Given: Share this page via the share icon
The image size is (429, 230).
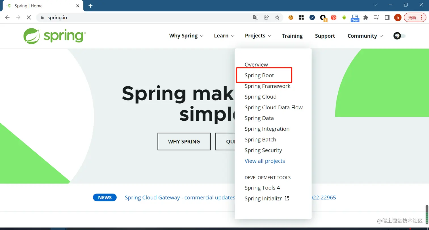Looking at the screenshot, I should pyautogui.click(x=266, y=18).
